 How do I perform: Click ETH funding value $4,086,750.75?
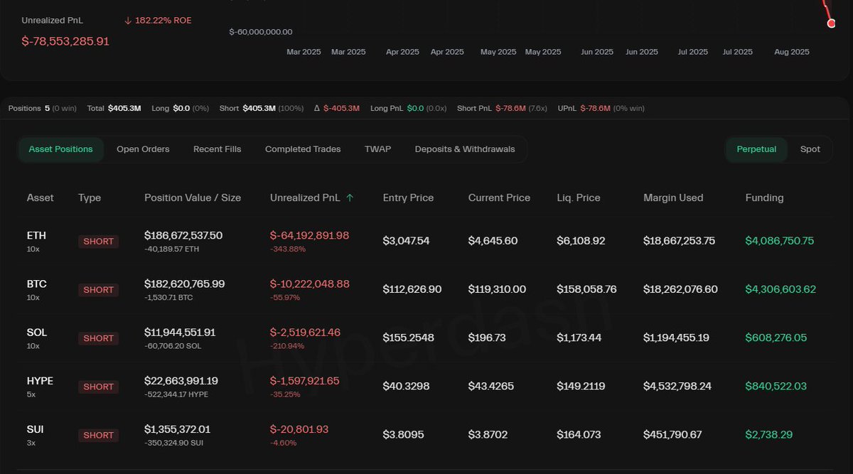[x=779, y=241]
